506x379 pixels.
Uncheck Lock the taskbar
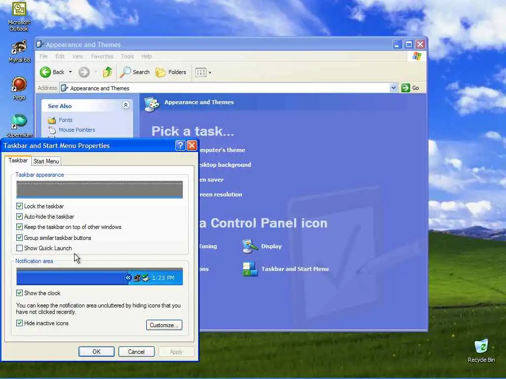19,206
